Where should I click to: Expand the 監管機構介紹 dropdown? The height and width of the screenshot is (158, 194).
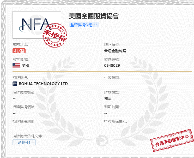(84, 25)
